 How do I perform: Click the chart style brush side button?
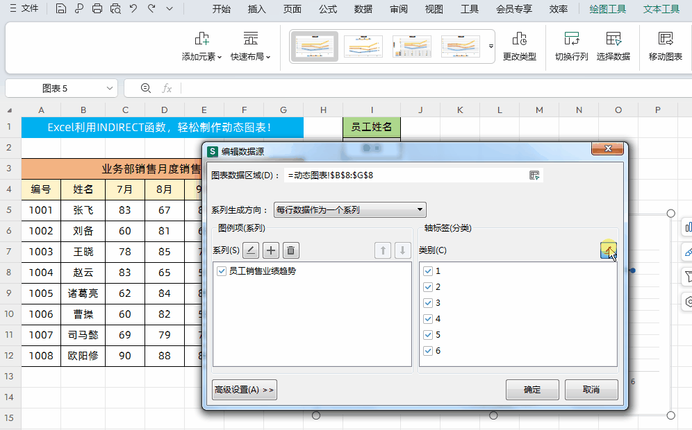(x=688, y=252)
